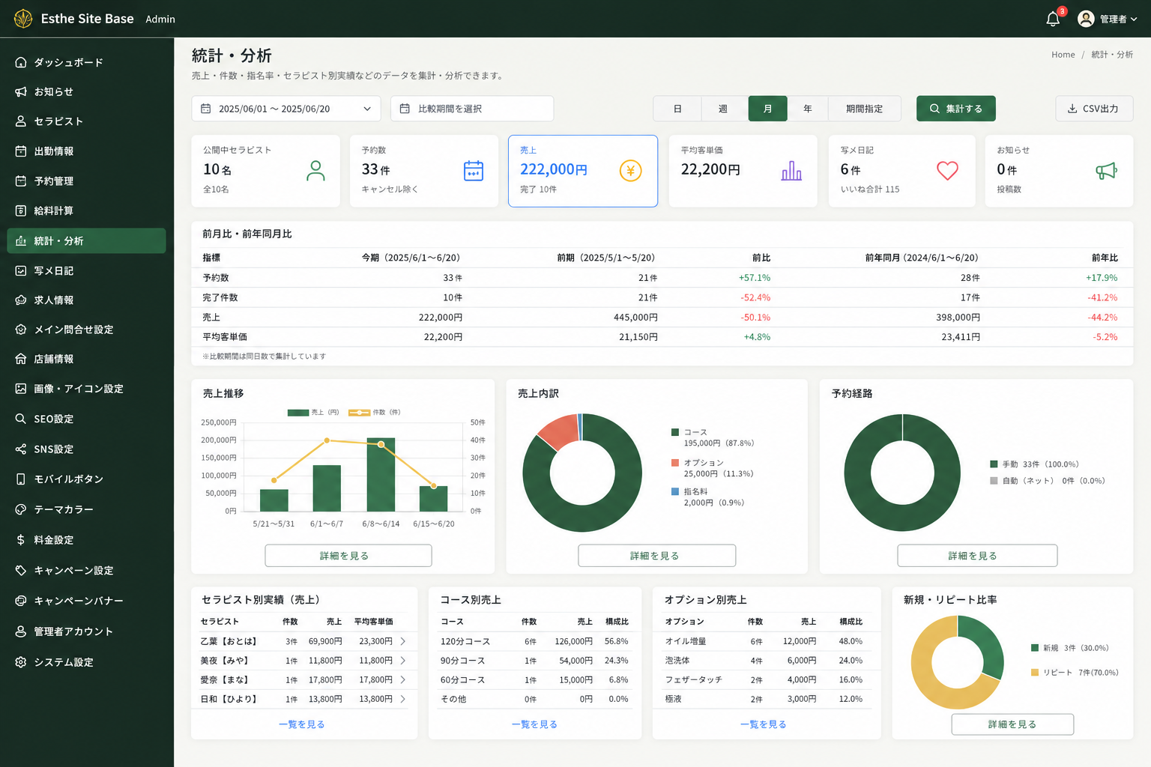Open the date range 2025/06/01〜2025/06/20 dropdown
The width and height of the screenshot is (1151, 767).
tap(286, 109)
